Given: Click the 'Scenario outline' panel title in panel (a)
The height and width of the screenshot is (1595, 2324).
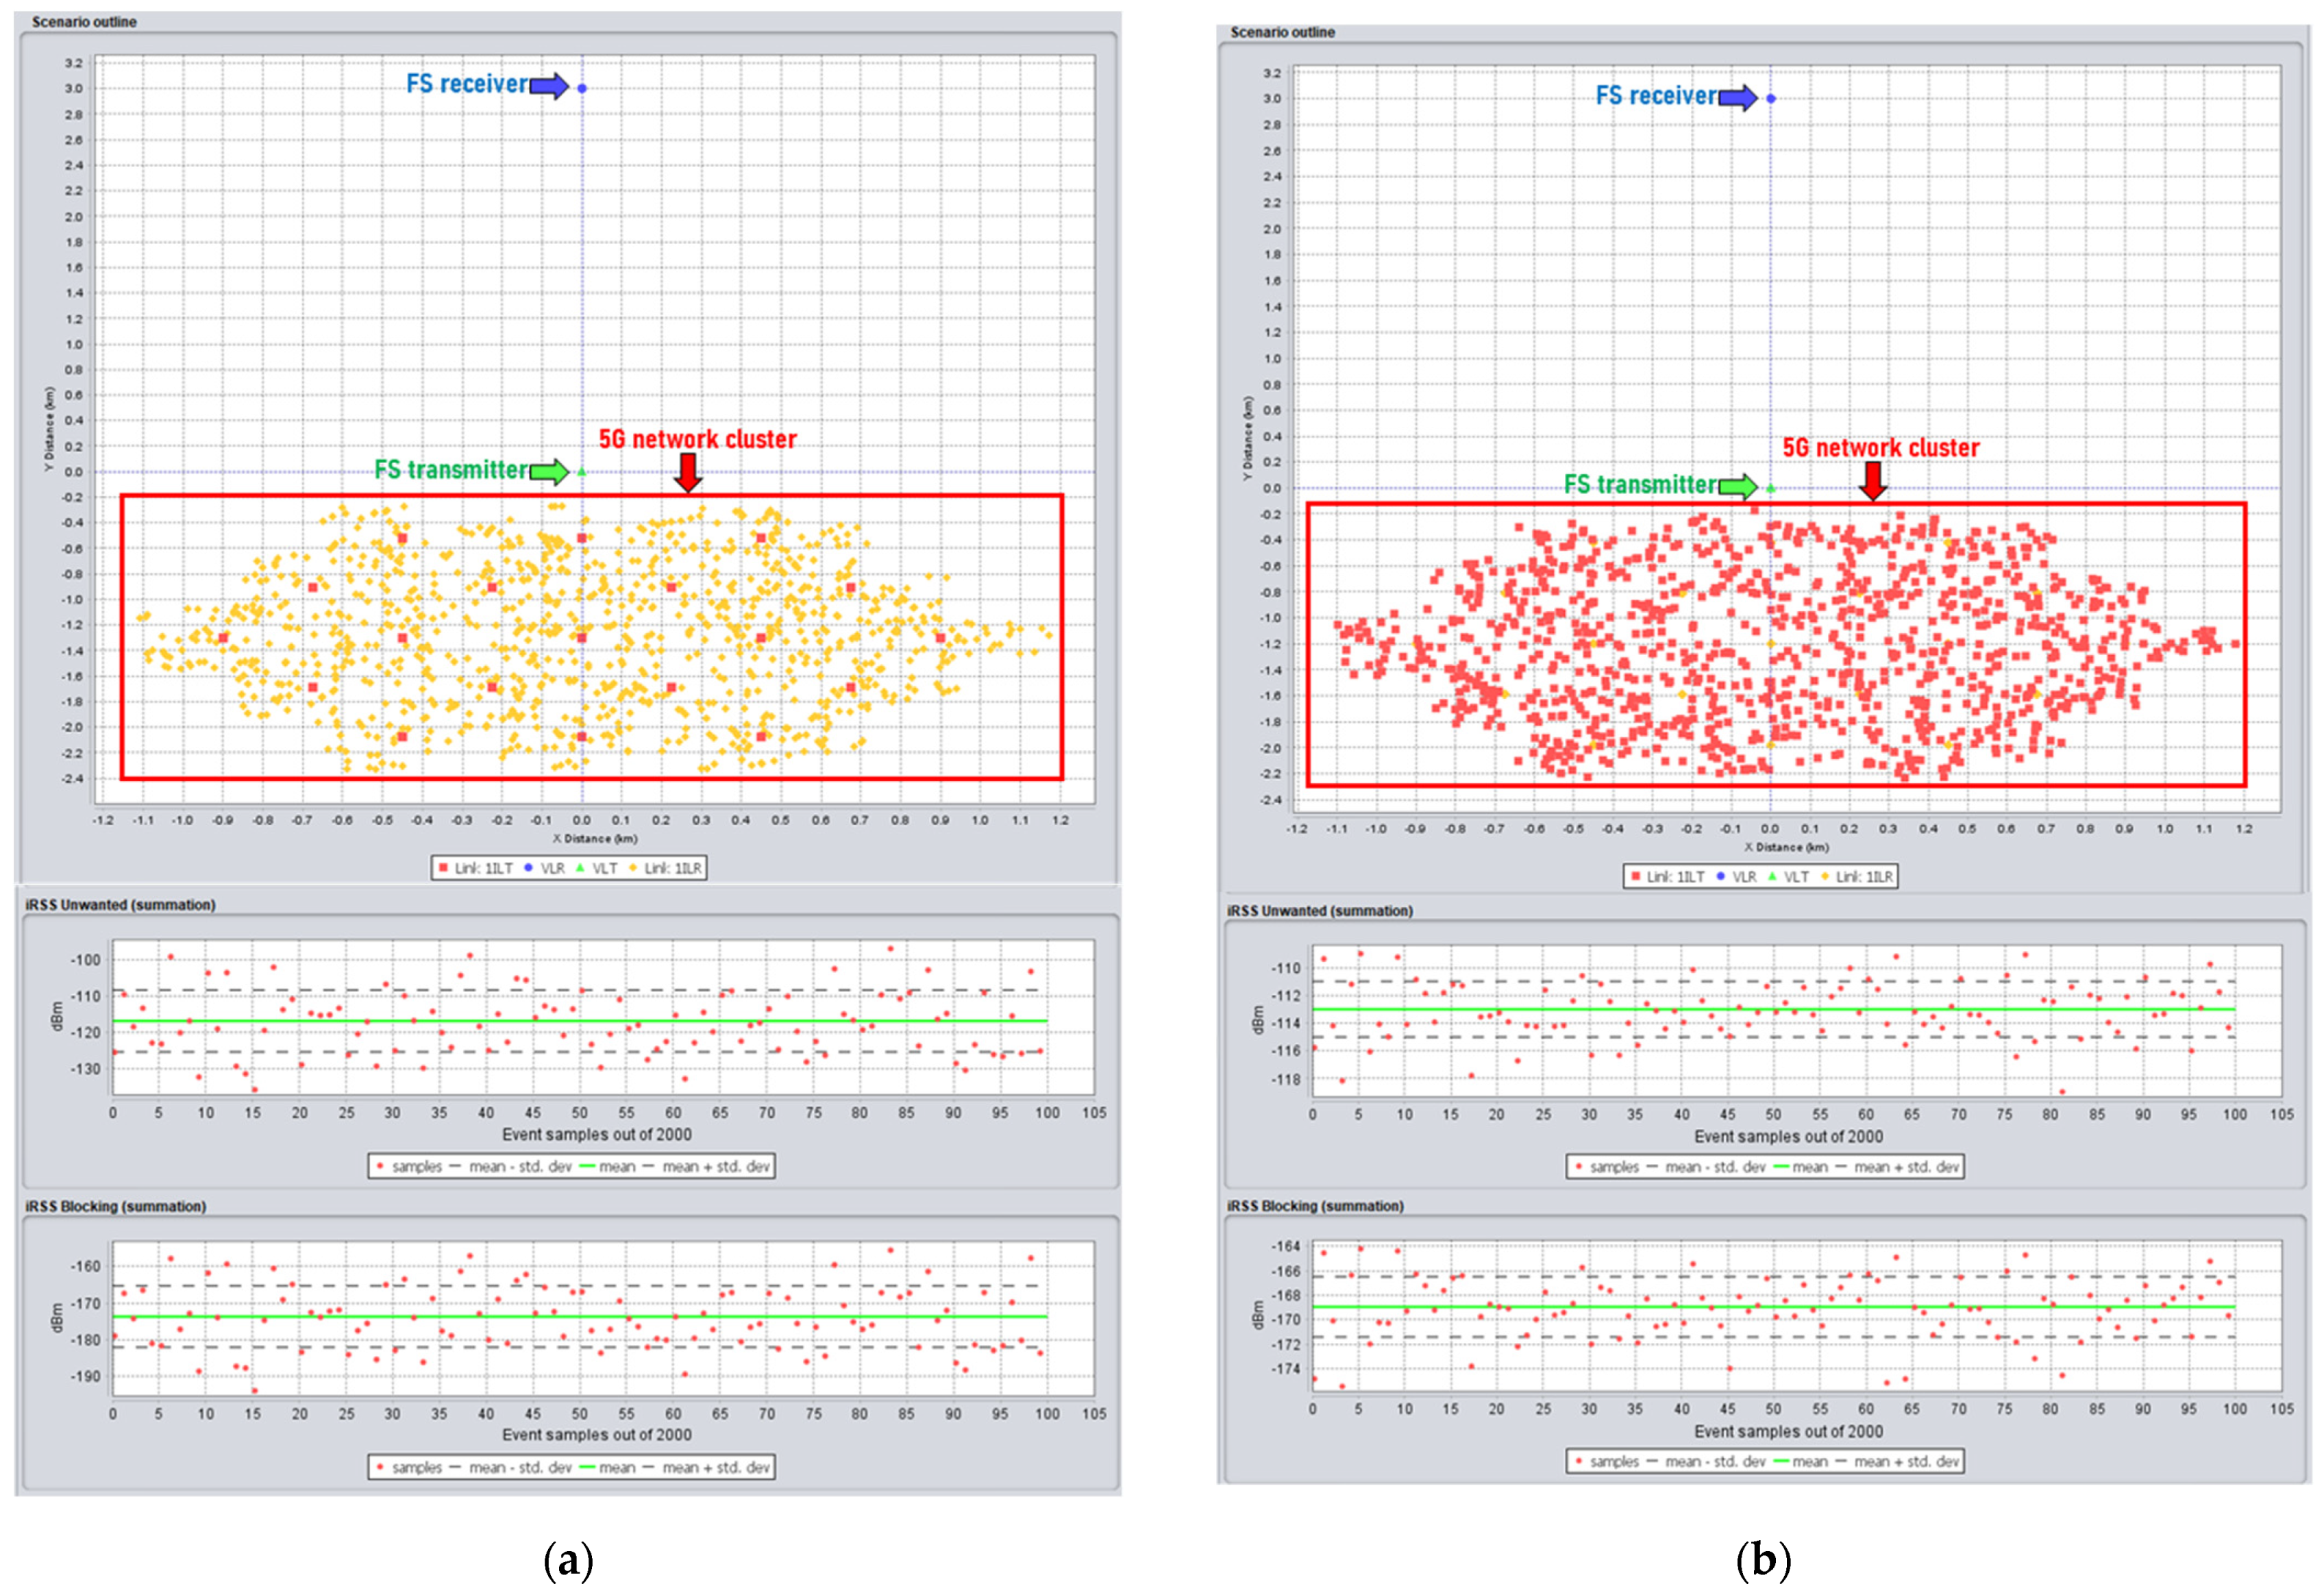Looking at the screenshot, I should coord(84,21).
